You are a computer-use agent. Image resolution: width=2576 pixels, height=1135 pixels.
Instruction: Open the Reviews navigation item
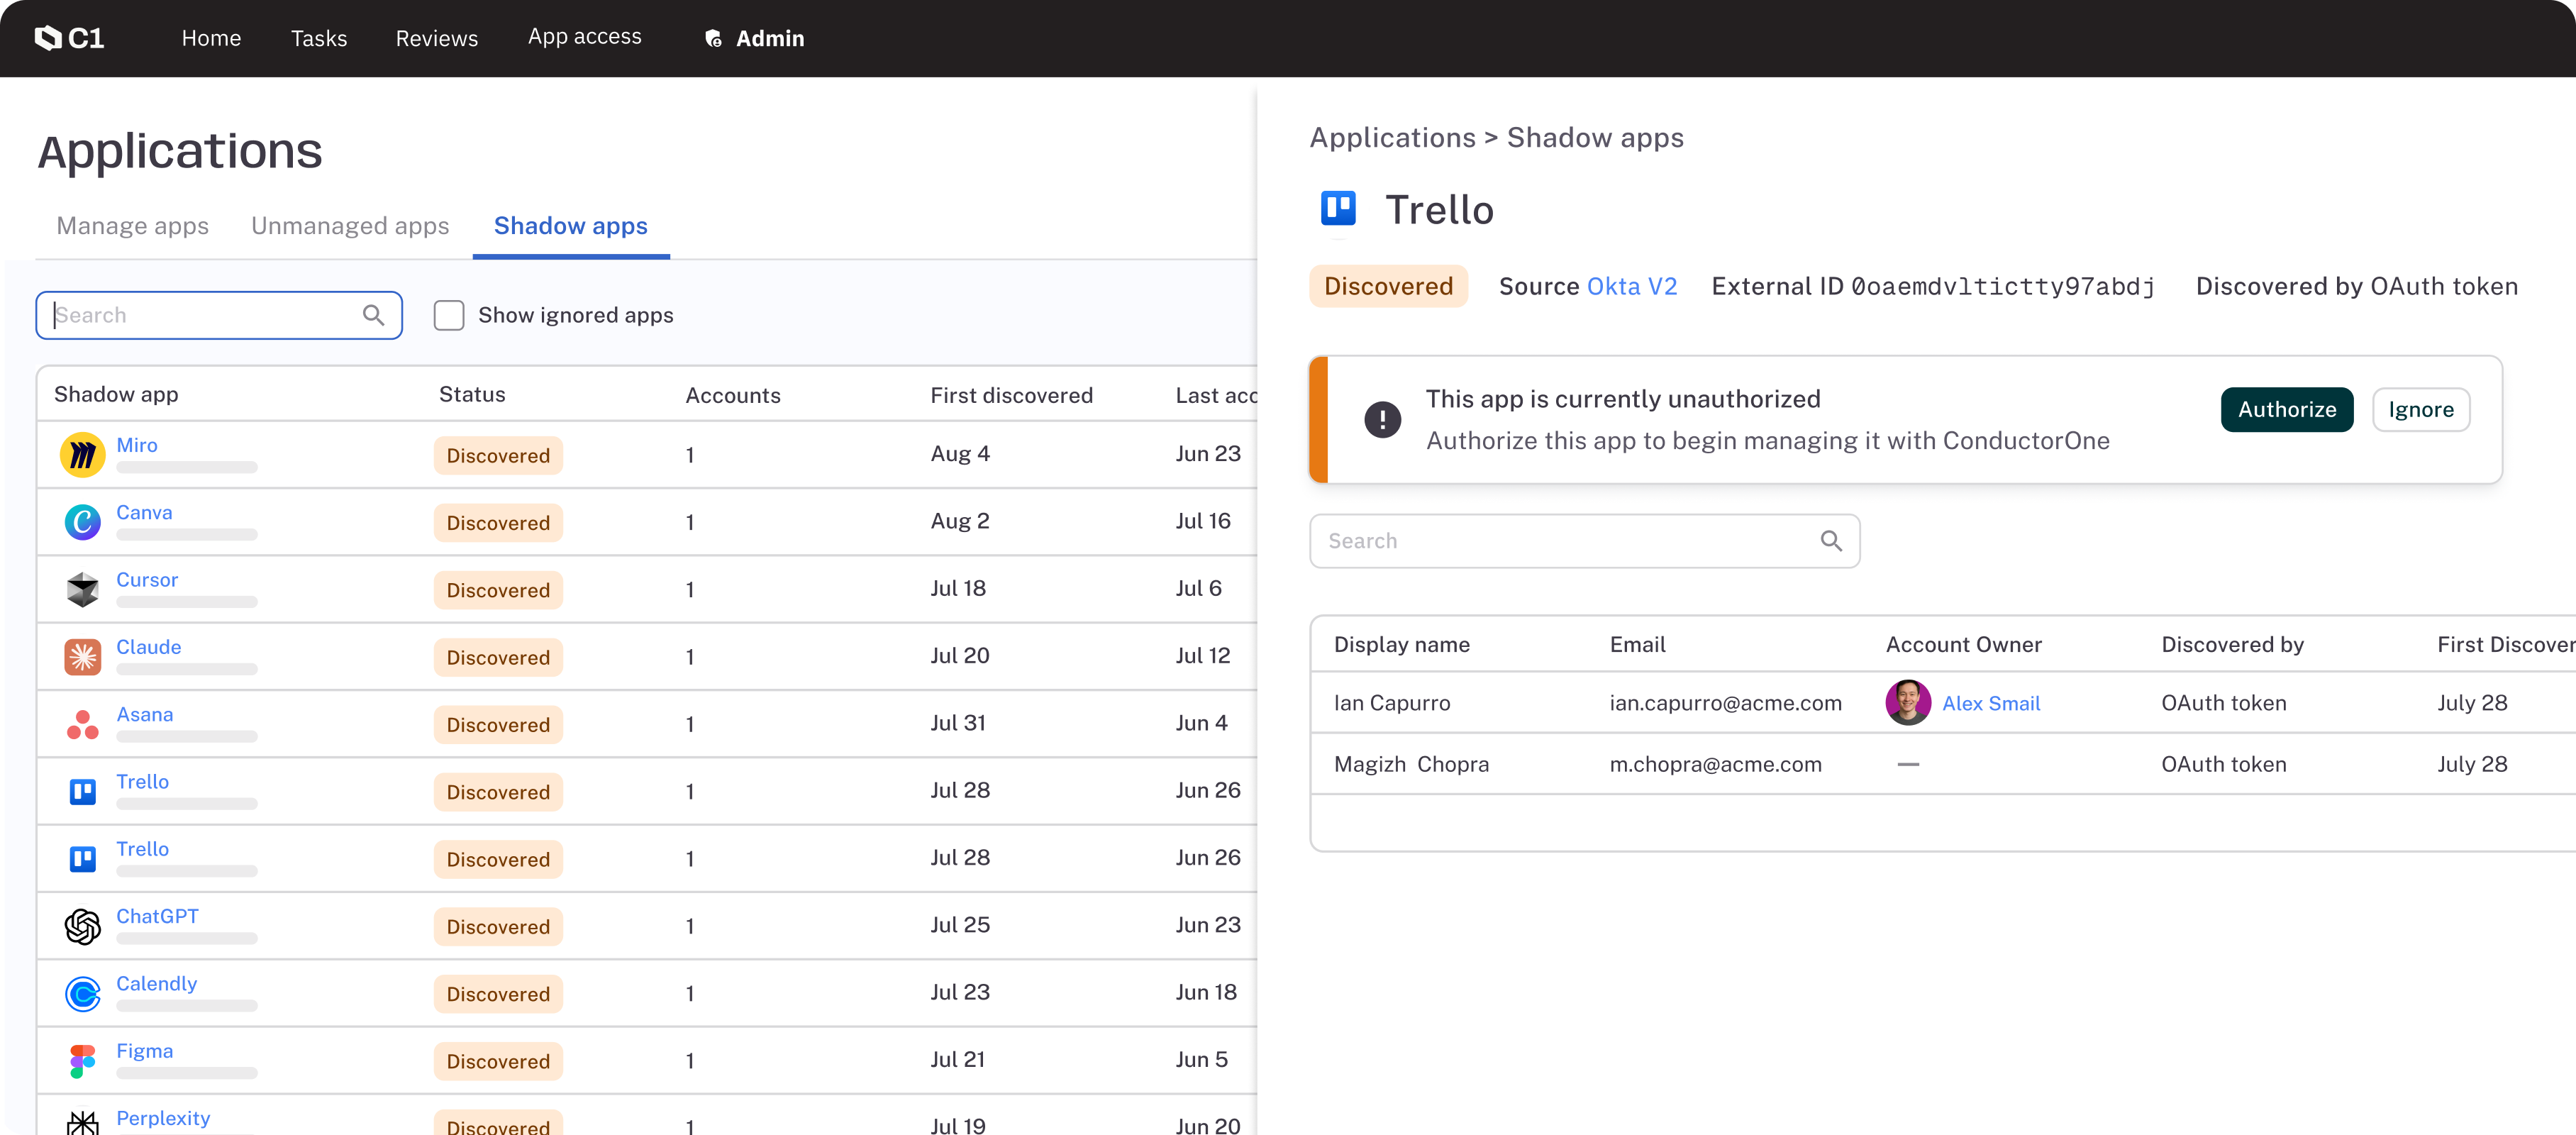[x=436, y=38]
